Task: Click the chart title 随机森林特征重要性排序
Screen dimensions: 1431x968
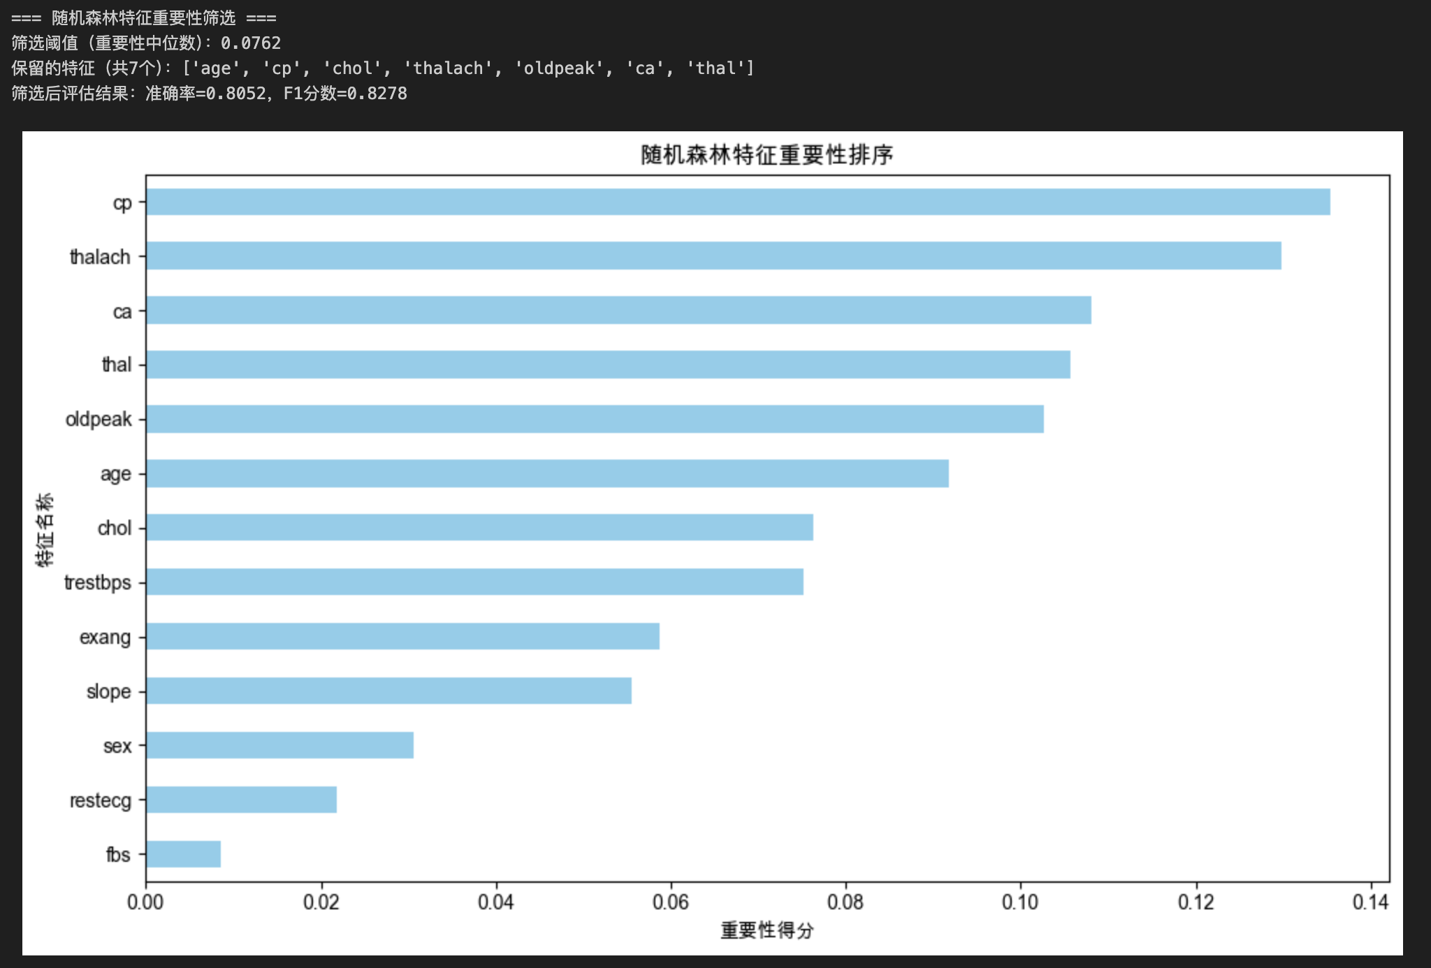Action: 767,154
